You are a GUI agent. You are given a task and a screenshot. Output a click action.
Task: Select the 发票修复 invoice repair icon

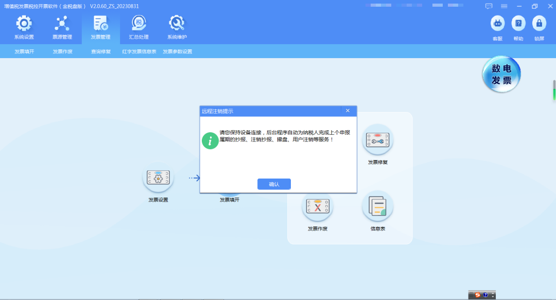point(377,140)
